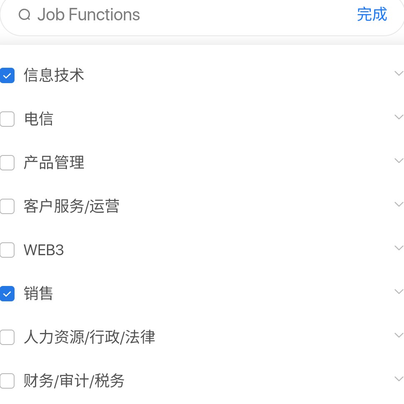This screenshot has height=404, width=404.
Task: Expand the WEB3 category chevron
Action: (x=399, y=248)
